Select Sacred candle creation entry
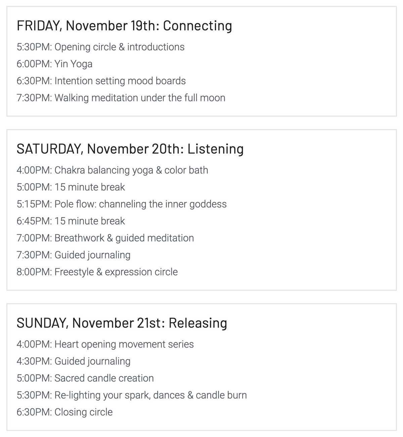This screenshot has width=403, height=437. tap(85, 378)
